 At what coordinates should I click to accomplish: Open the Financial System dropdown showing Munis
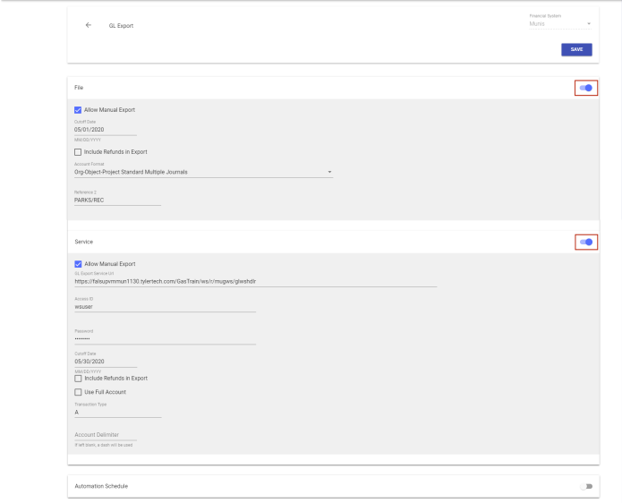pyautogui.click(x=560, y=23)
